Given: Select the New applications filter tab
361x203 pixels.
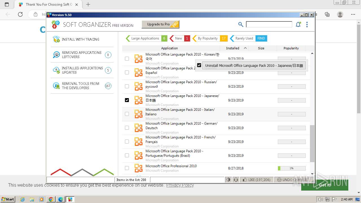Looking at the screenshot, I should 180,38.
